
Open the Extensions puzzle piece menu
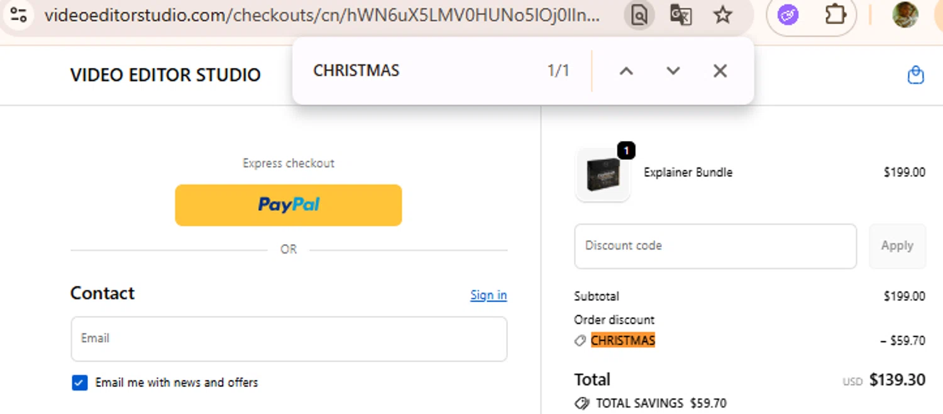pyautogui.click(x=835, y=14)
